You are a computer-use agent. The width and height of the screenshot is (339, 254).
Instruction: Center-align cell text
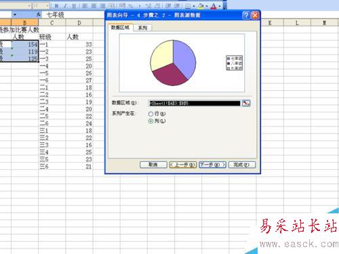pos(94,5)
